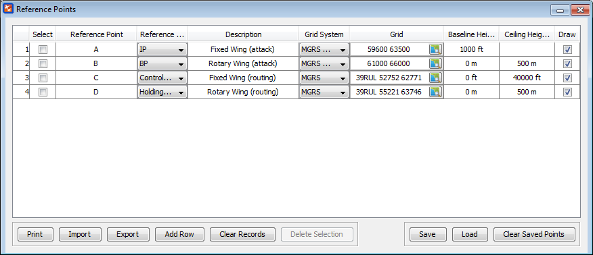Click the Draw column header
The width and height of the screenshot is (593, 255).
point(567,34)
